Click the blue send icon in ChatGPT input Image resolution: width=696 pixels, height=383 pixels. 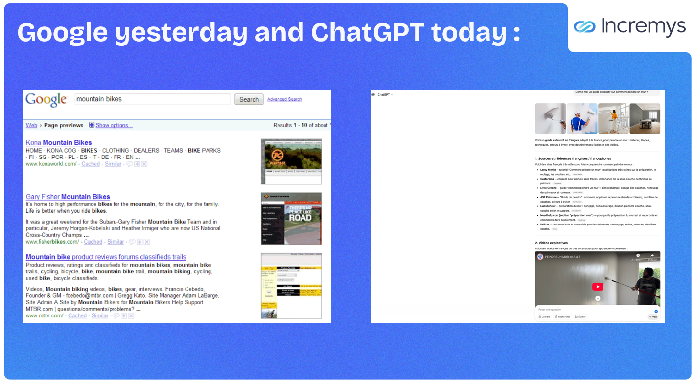[656, 311]
